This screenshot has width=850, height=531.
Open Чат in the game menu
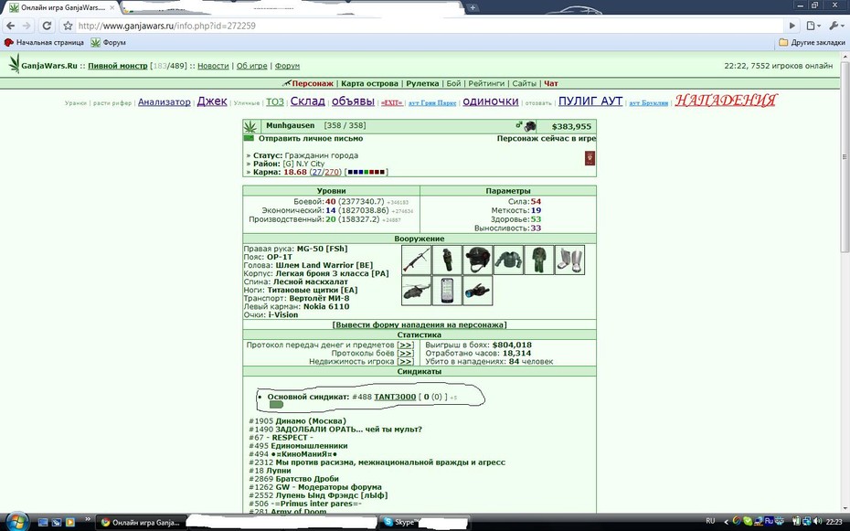(551, 83)
